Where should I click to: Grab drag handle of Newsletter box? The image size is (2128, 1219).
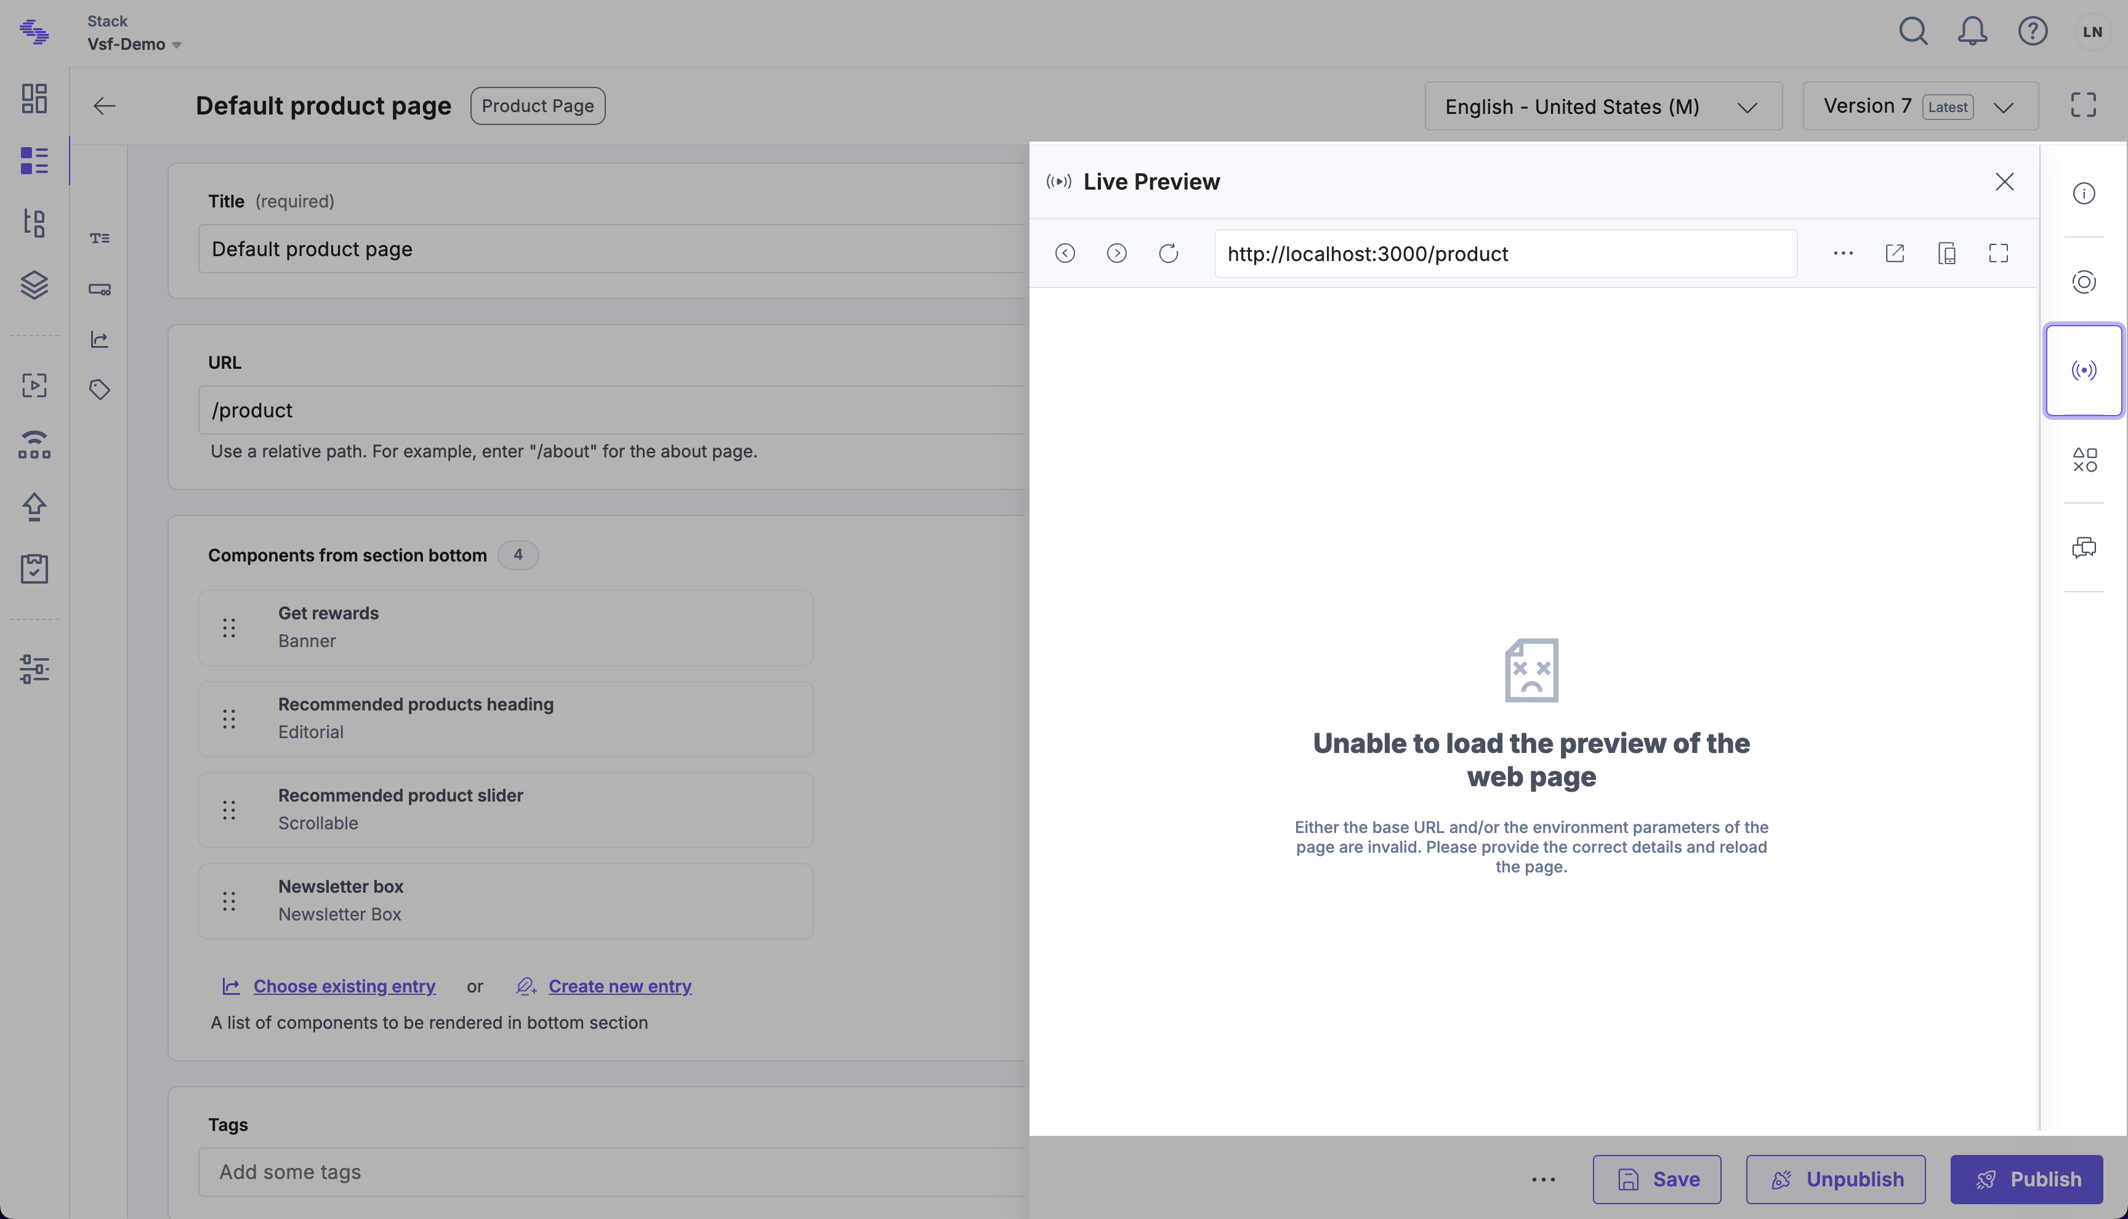pos(230,902)
